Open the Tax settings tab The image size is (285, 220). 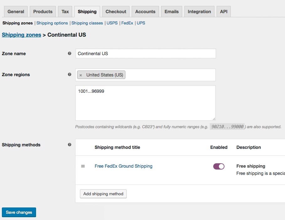(x=65, y=12)
